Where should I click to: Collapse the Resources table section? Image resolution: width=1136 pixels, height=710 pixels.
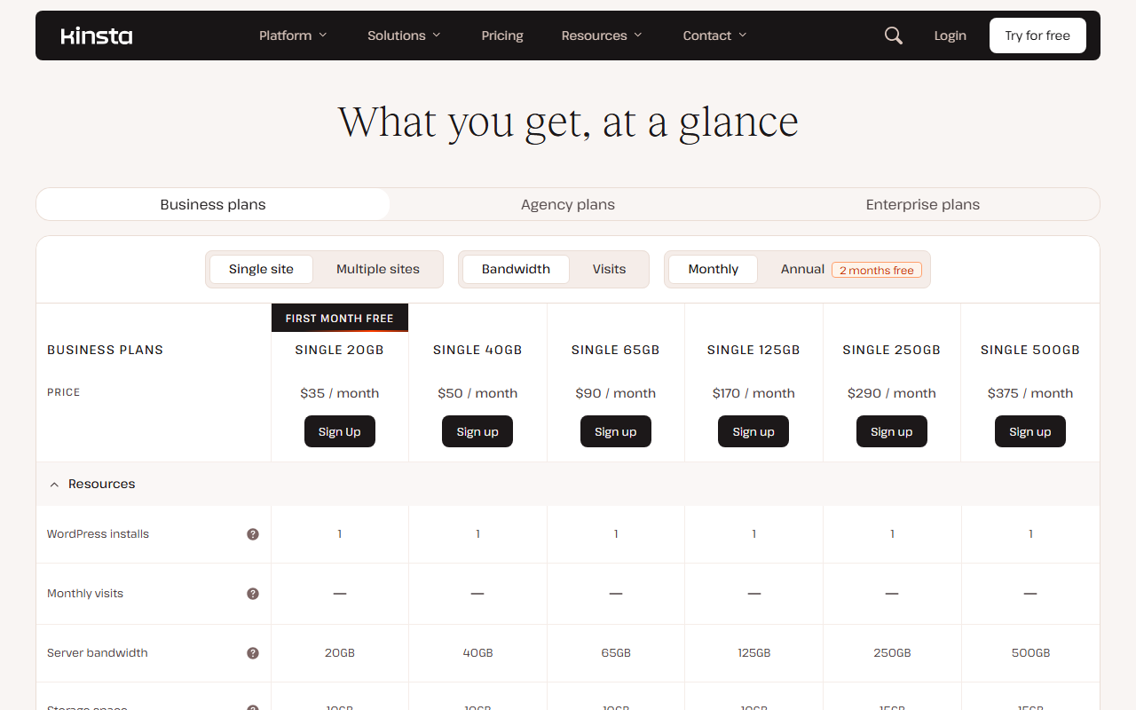[x=568, y=484]
